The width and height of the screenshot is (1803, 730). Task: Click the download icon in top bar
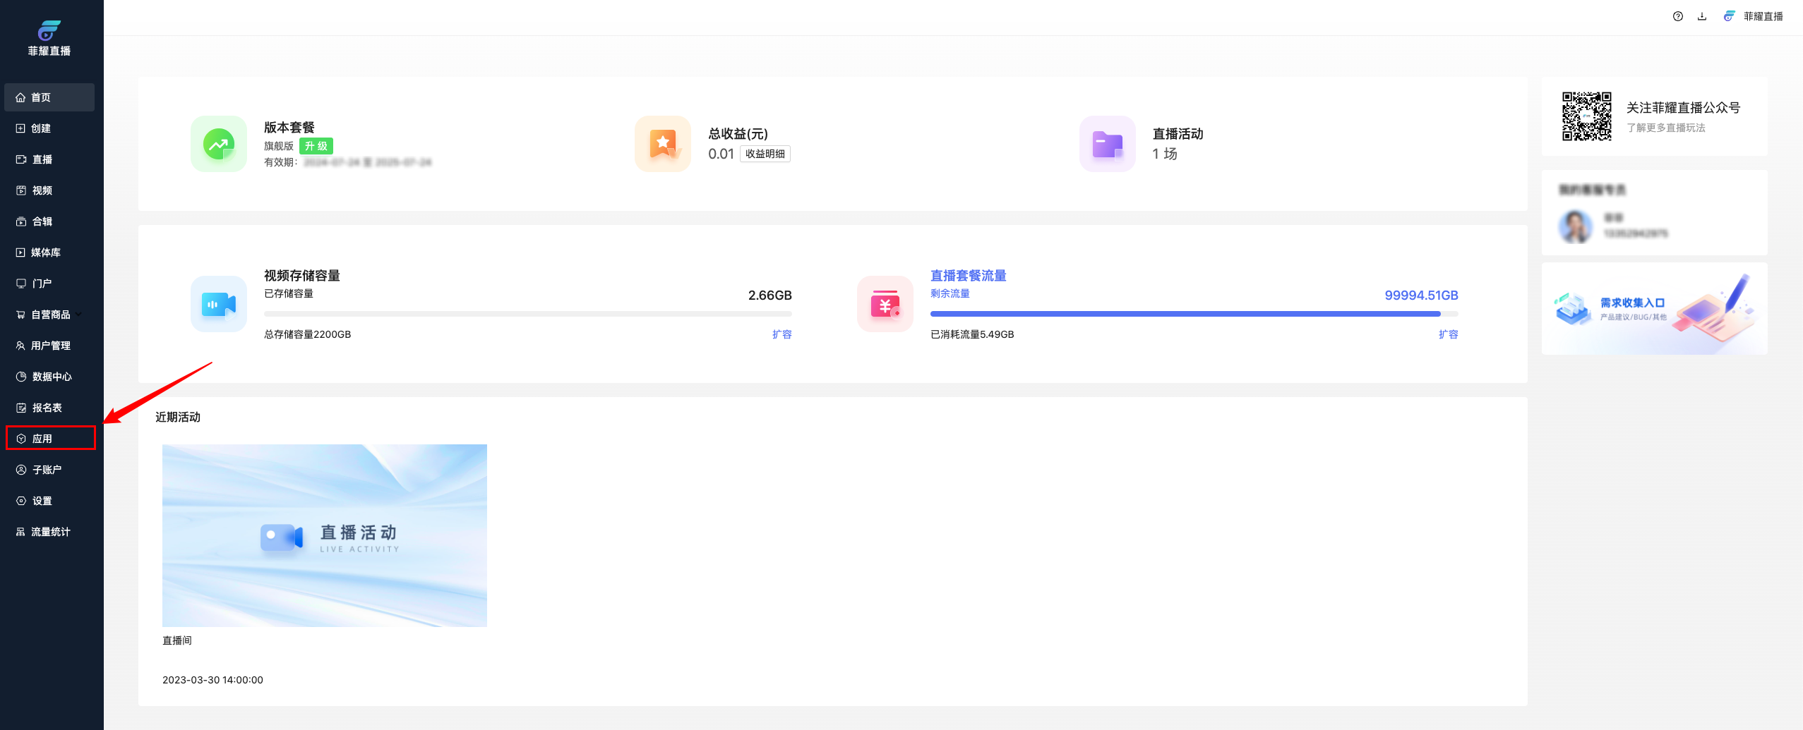pyautogui.click(x=1702, y=16)
